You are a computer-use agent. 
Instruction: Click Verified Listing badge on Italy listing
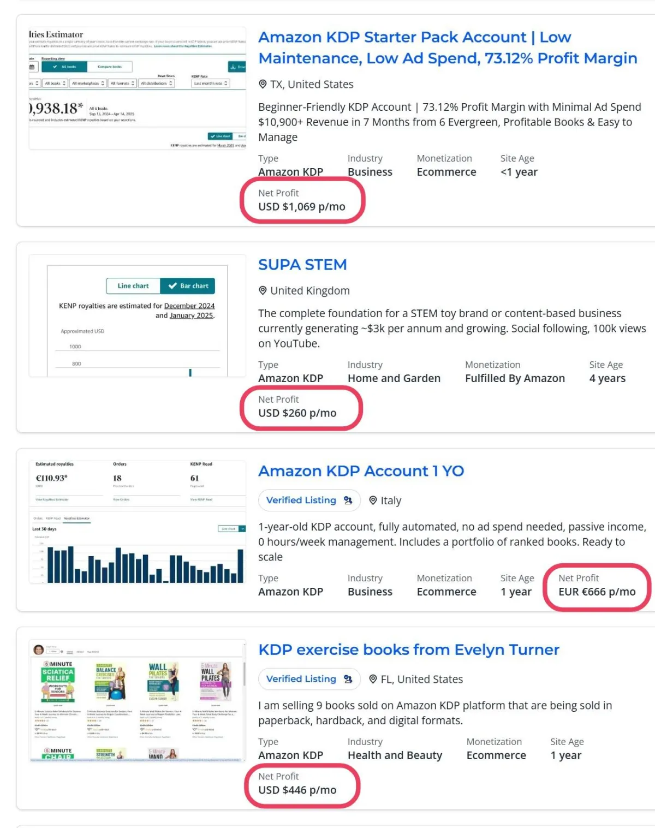pos(309,500)
